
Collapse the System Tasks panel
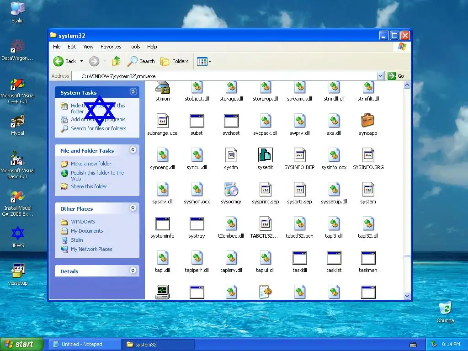(x=133, y=91)
